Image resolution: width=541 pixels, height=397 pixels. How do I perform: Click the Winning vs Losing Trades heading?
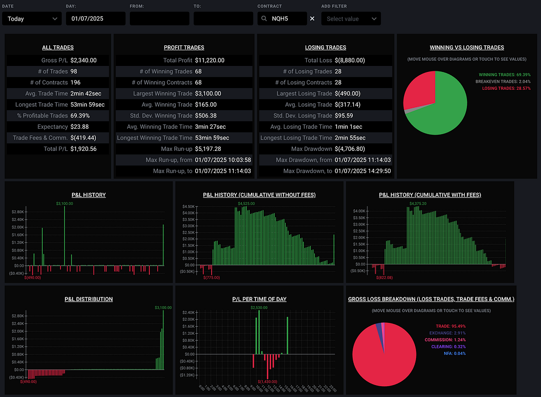[467, 48]
